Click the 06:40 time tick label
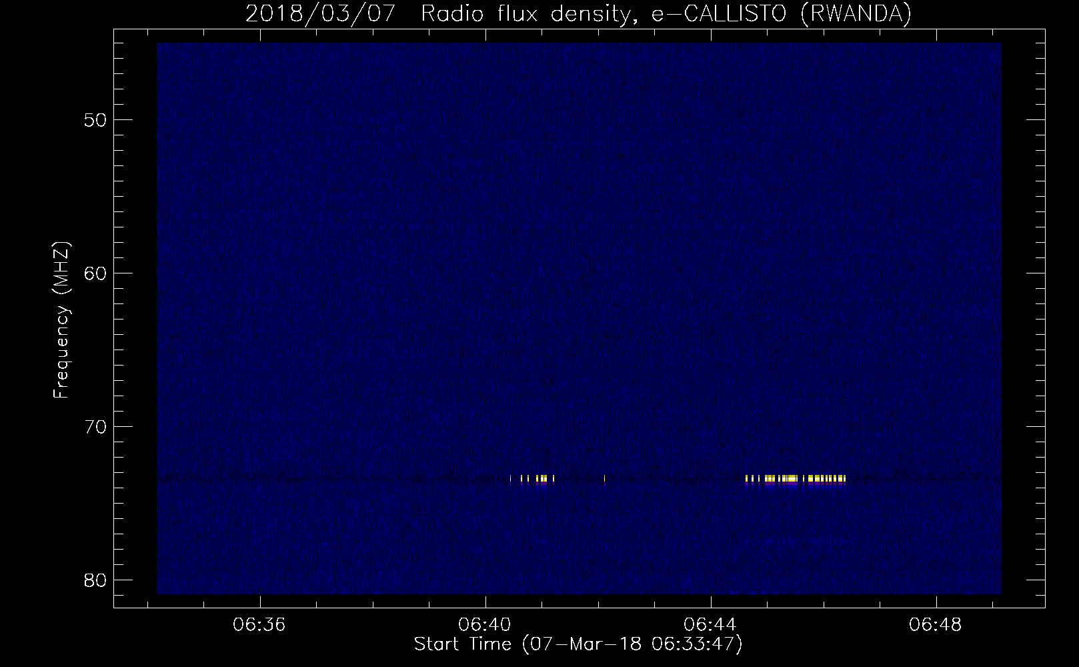 (485, 625)
